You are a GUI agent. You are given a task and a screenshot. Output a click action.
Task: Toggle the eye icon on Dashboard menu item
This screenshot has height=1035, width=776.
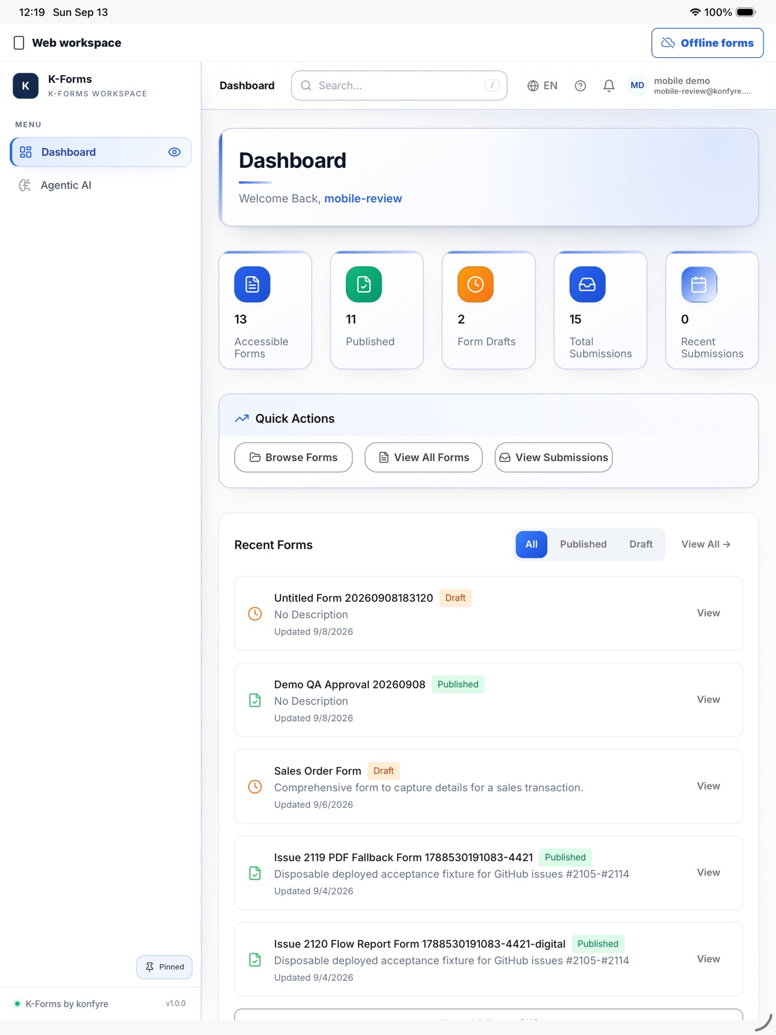pyautogui.click(x=174, y=152)
